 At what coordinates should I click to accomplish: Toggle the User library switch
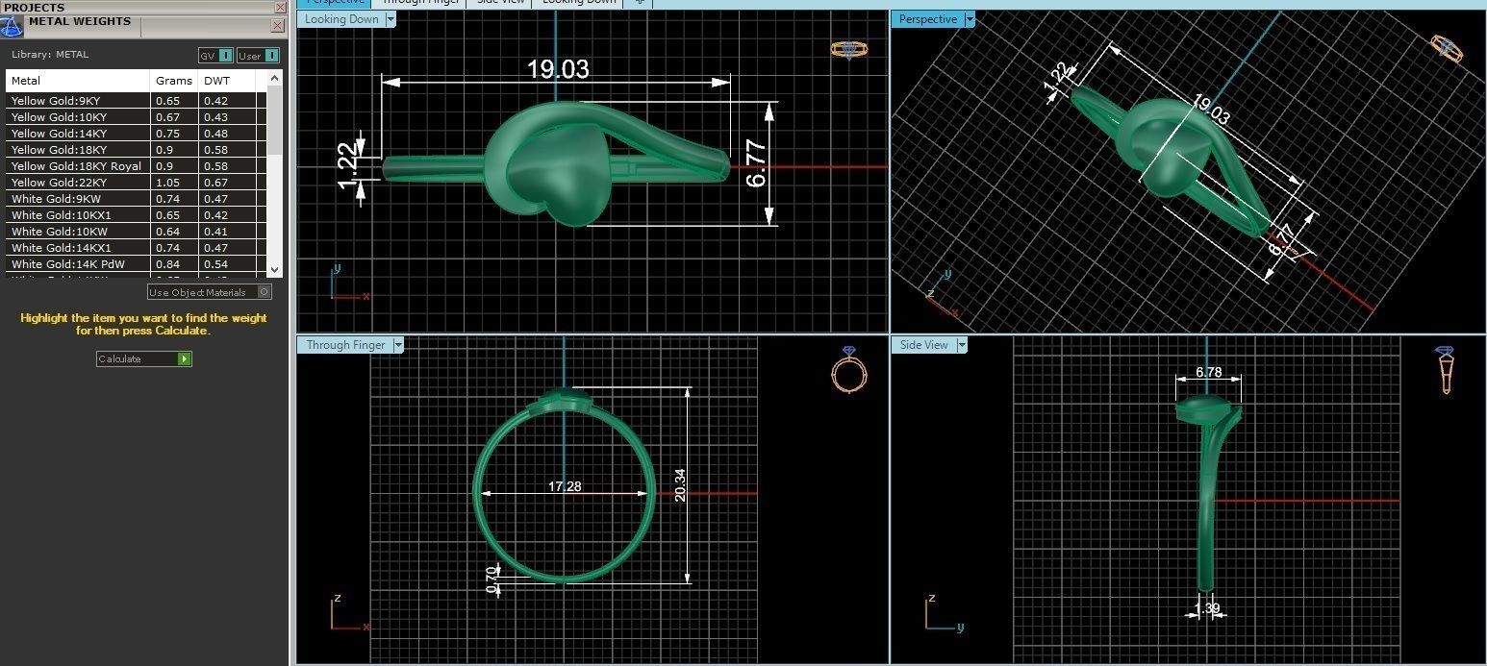(259, 56)
